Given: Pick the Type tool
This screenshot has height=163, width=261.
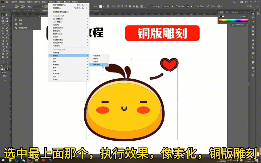Looking at the screenshot, I should 2,24.
